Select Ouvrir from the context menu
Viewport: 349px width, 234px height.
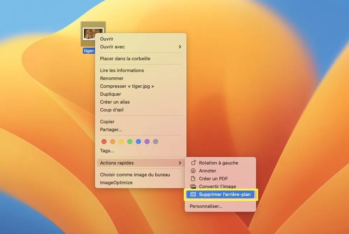(106, 39)
